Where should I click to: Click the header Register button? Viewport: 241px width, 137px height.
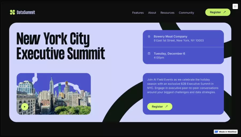218,12
